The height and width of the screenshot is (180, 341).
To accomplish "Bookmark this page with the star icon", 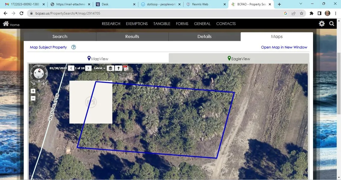I will (x=301, y=13).
